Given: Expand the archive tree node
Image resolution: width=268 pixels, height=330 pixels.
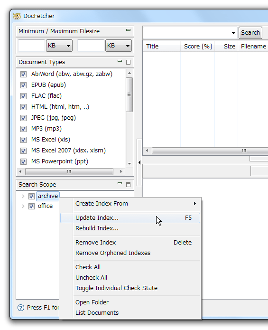Looking at the screenshot, I should (23, 196).
